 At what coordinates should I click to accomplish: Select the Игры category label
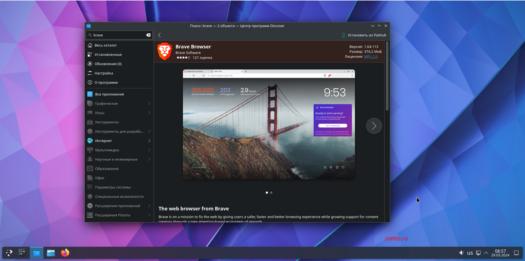point(100,113)
